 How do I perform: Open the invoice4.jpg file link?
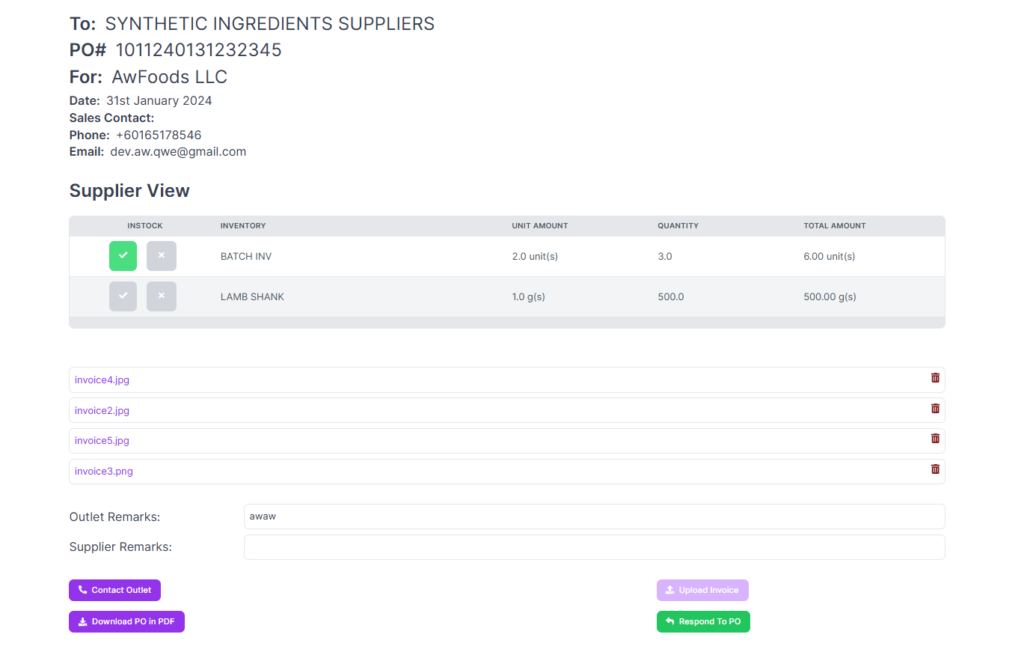[102, 380]
